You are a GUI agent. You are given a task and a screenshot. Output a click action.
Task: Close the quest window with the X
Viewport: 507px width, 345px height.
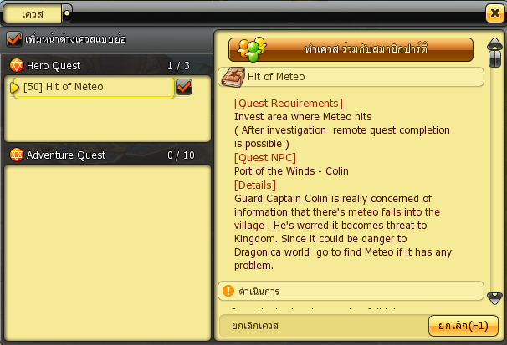click(x=494, y=13)
